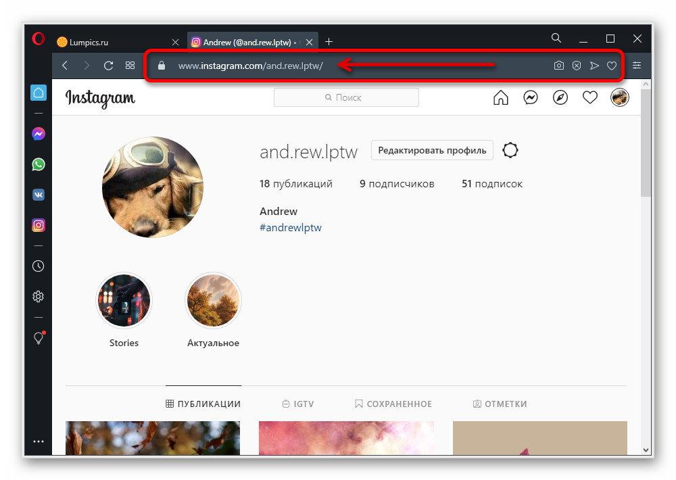The height and width of the screenshot is (480, 676).
Task: Open the #andrewlptw hashtag link
Action: [291, 228]
